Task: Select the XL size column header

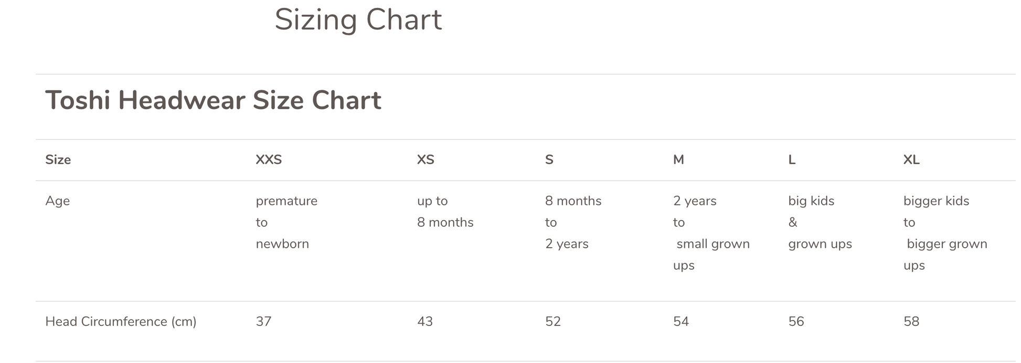Action: click(911, 160)
